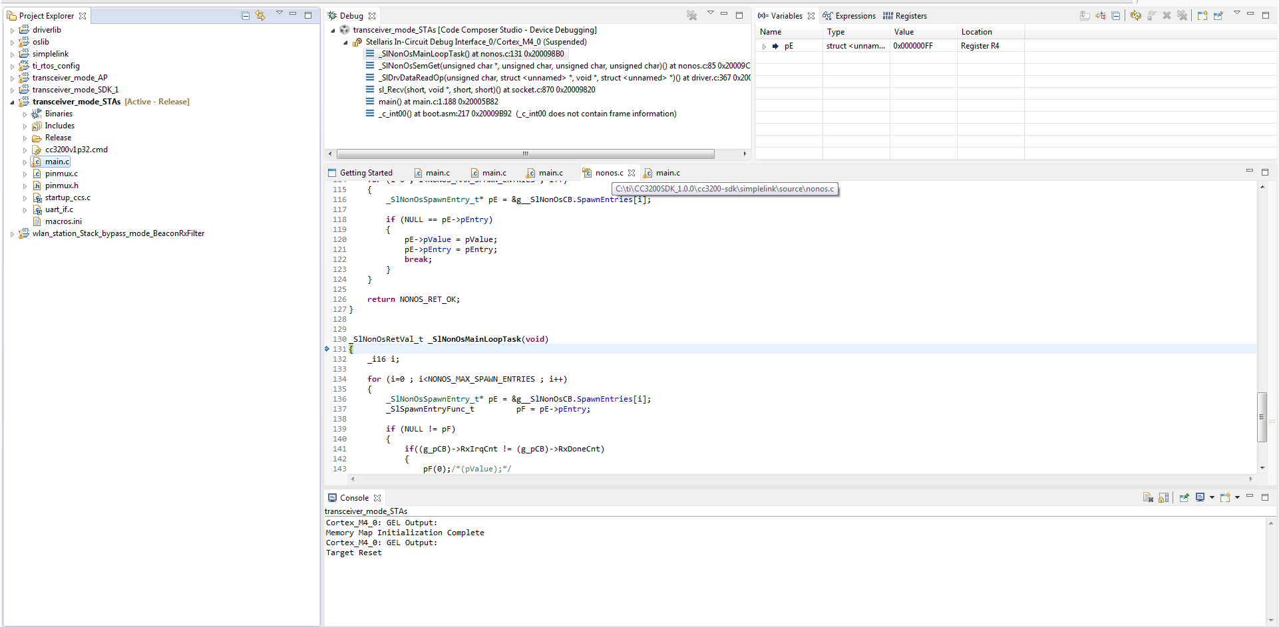Open the Getting Started editor tab
Screen dimensions: 1279x627
pyautogui.click(x=360, y=173)
